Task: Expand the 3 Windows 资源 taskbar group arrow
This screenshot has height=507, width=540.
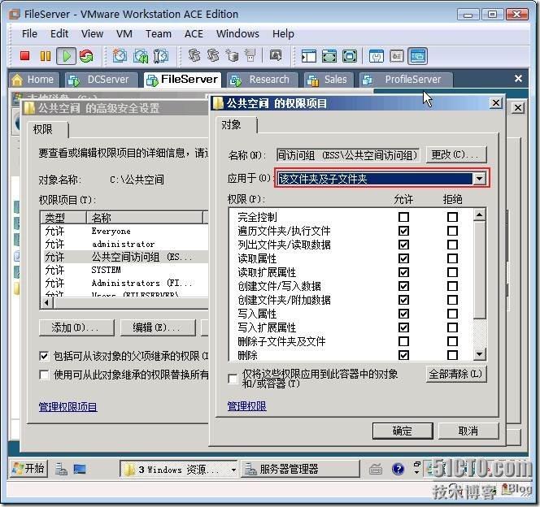Action: [234, 470]
